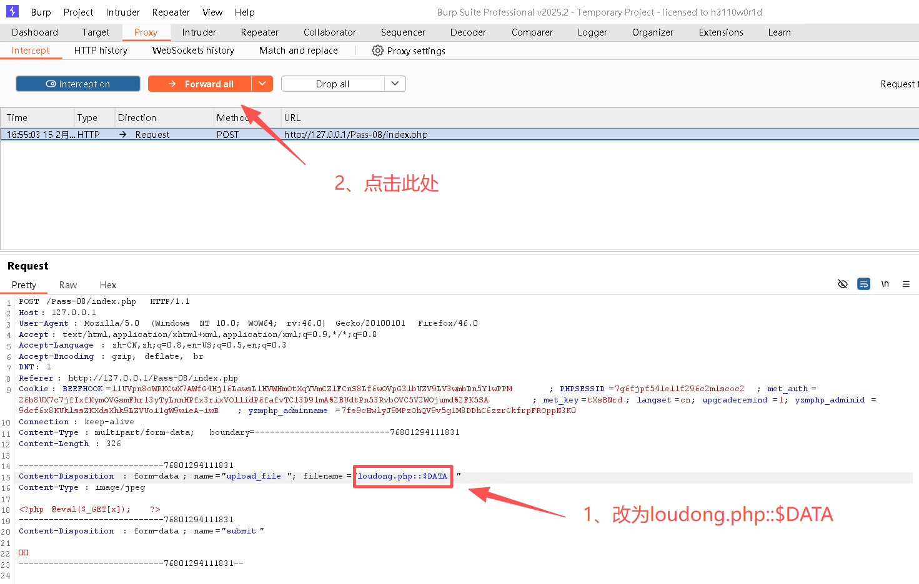This screenshot has height=584, width=919.
Task: Toggle the Intercept on button
Action: 78,84
